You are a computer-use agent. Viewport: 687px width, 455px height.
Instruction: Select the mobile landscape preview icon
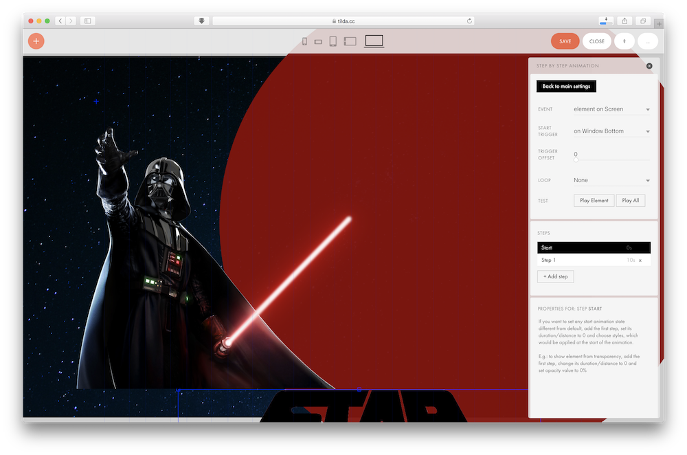click(x=319, y=41)
